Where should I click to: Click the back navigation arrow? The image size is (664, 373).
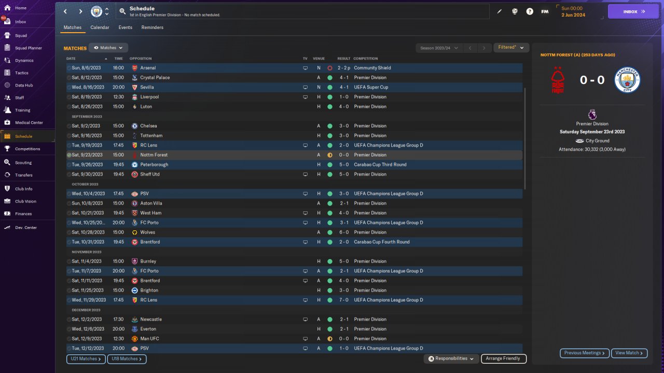click(65, 11)
